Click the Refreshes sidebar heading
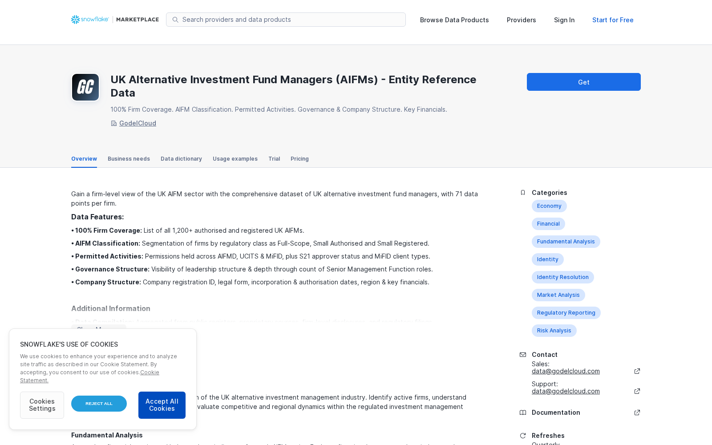The width and height of the screenshot is (712, 445). [548, 436]
